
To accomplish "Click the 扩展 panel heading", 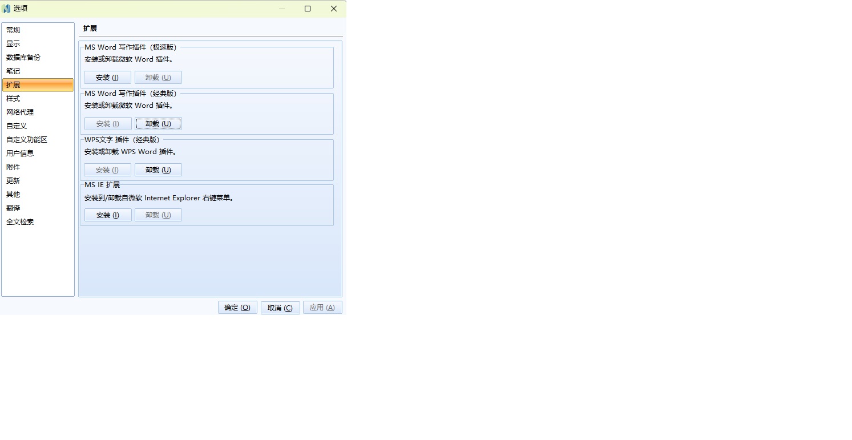I will coord(90,29).
